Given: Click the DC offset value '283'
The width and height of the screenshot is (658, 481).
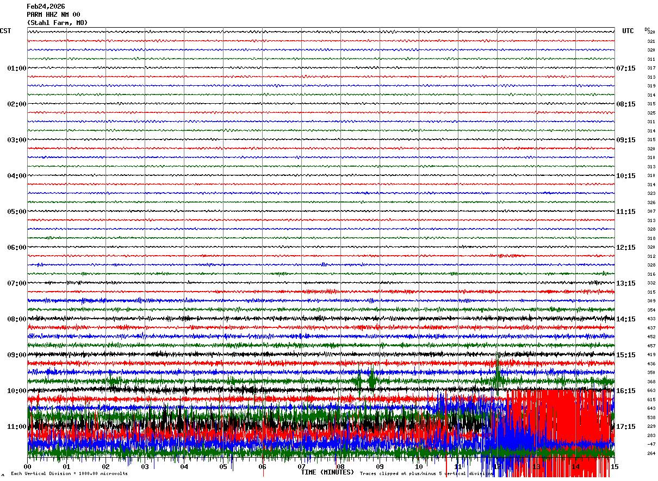Looking at the screenshot, I should [651, 435].
